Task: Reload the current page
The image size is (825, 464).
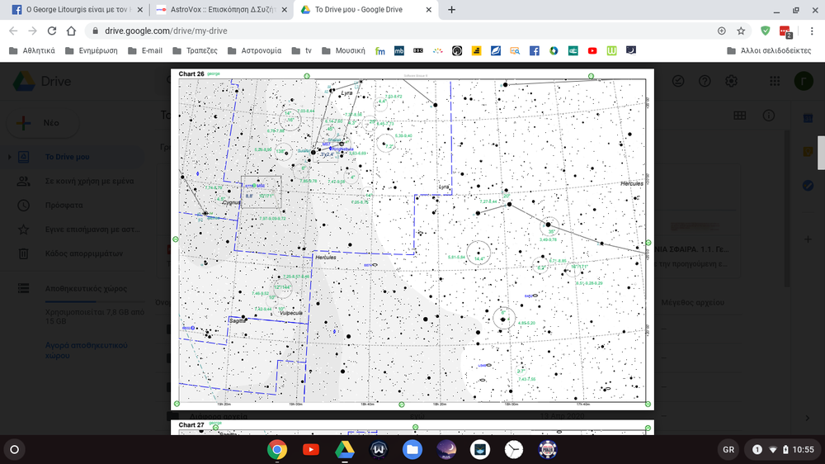Action: tap(51, 31)
